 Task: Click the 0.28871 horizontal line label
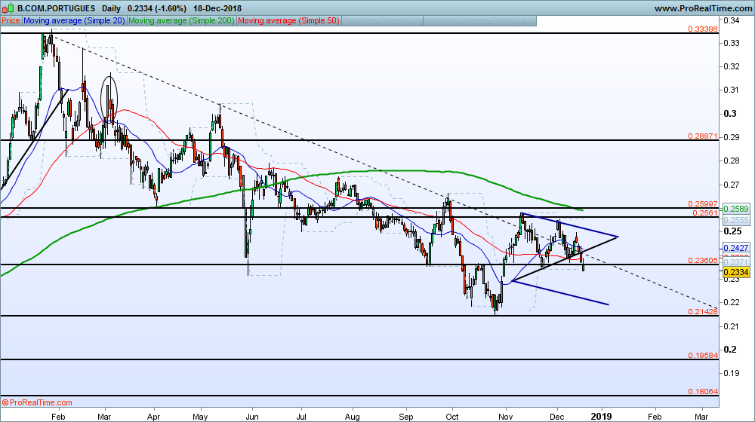[703, 136]
